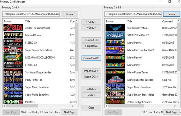Select the Mario Party 6 banner

click(x=115, y=57)
